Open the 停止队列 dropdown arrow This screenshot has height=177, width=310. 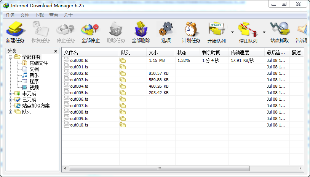264,32
